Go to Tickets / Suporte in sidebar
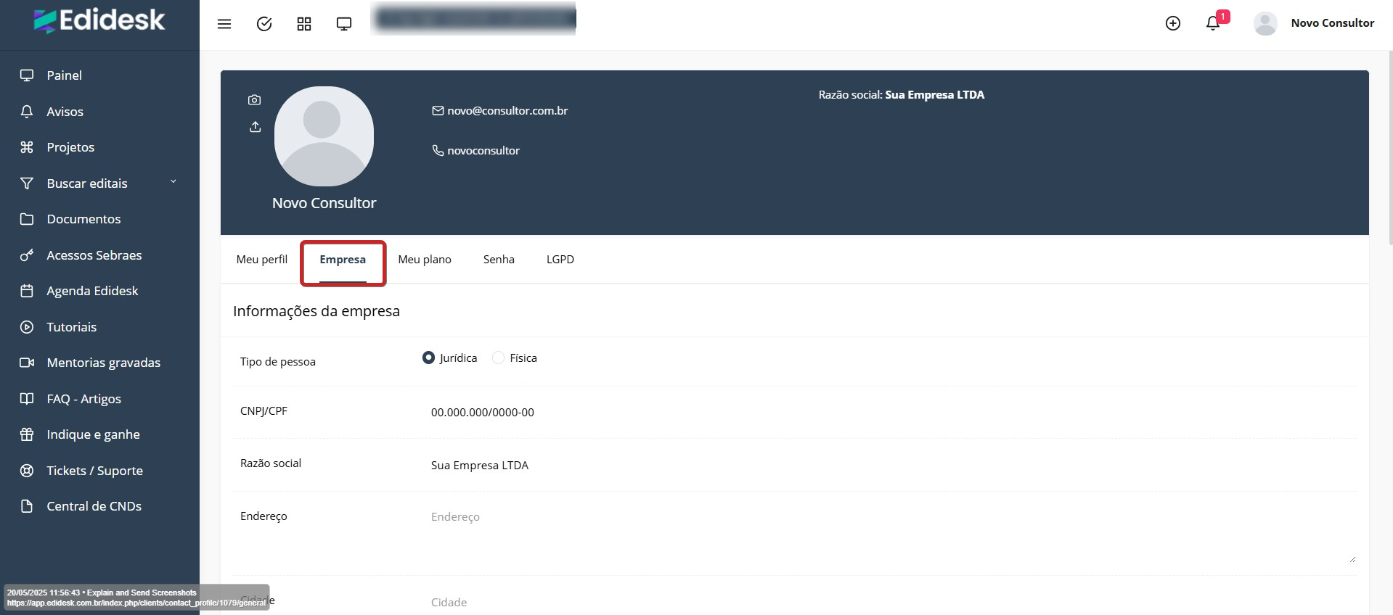Screen dimensions: 1393x615 pyautogui.click(x=94, y=471)
